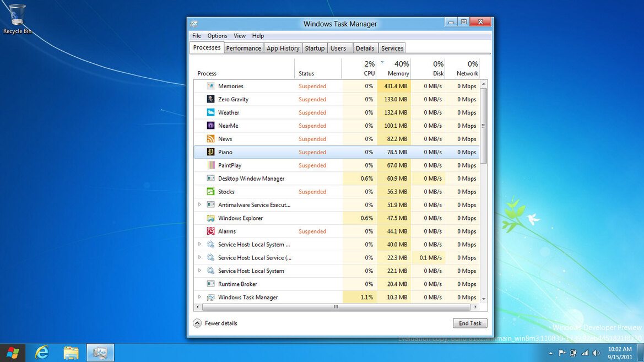Viewport: 644px width, 362px height.
Task: Click the Suspended status of Stocks
Action: point(312,192)
